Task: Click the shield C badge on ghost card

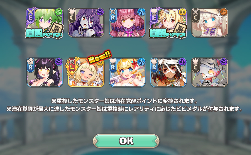Action: click(x=71, y=16)
